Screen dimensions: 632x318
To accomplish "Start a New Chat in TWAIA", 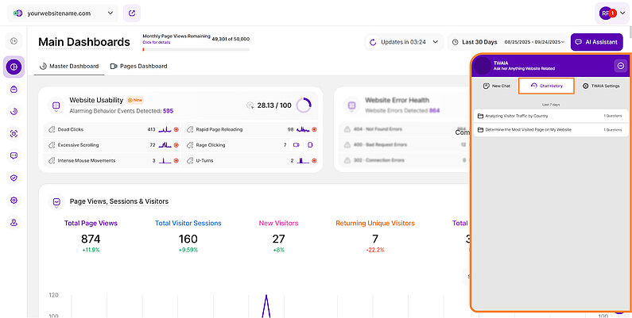I will pyautogui.click(x=496, y=86).
